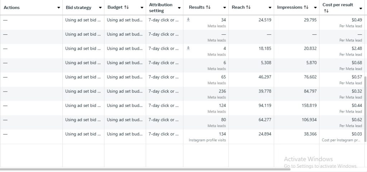
Task: Download leads for the 34 results row
Action: pyautogui.click(x=188, y=20)
